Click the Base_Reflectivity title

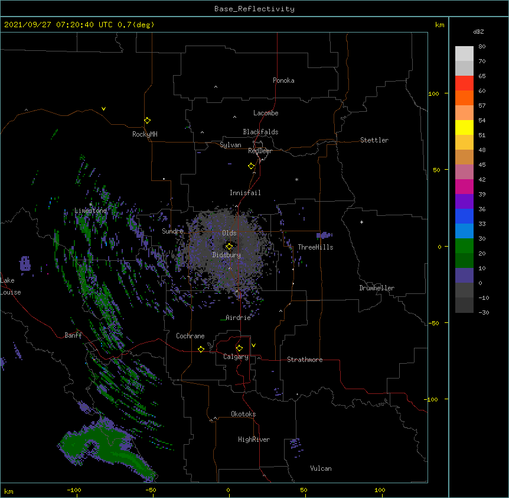255,9
